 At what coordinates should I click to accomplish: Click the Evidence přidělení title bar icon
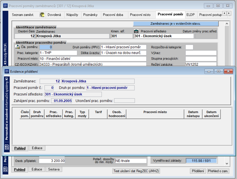click(x=7, y=71)
